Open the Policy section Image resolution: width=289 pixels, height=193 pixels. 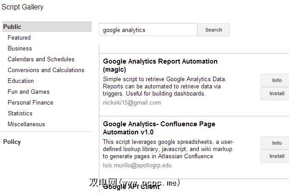tap(12, 142)
